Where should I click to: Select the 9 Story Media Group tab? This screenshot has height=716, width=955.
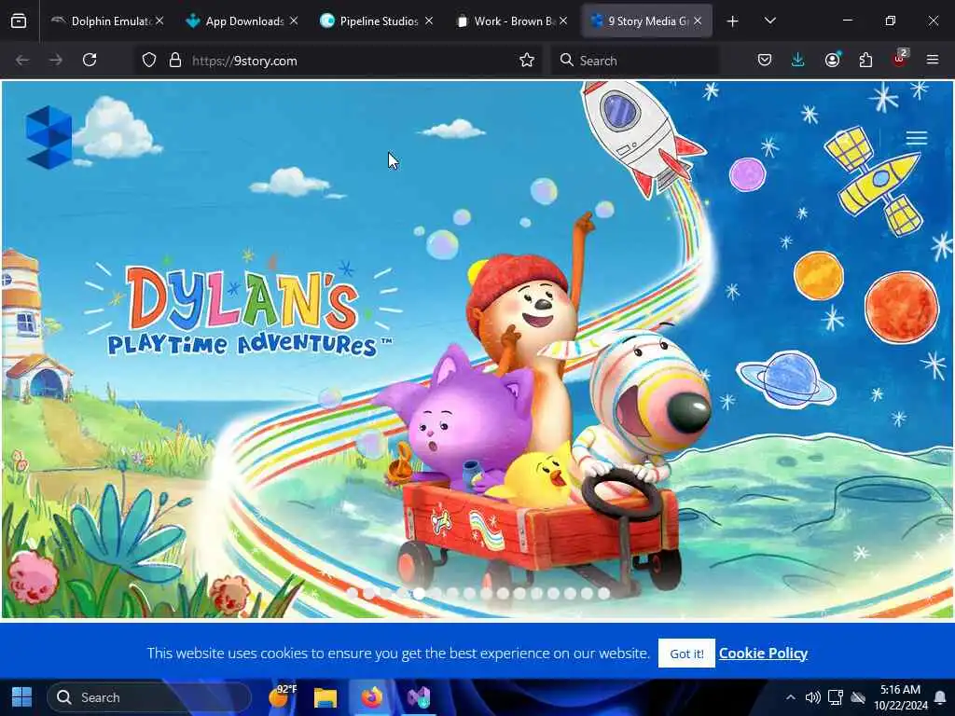pos(646,21)
